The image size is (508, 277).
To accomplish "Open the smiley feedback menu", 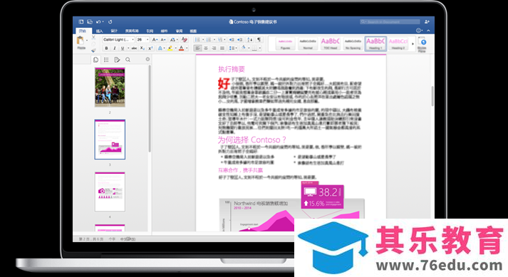I will [x=419, y=31].
